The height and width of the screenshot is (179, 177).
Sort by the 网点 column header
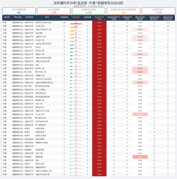click(x=47, y=17)
